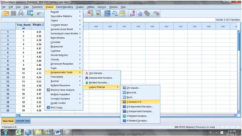The image size is (242, 136).
Task: Open Related Samples nonparametric dialog
Action: 102,82
